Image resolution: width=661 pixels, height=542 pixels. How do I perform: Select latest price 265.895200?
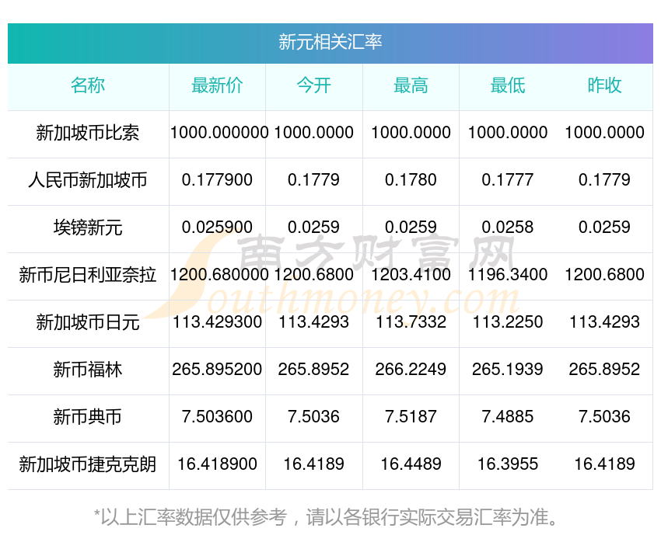(x=217, y=370)
